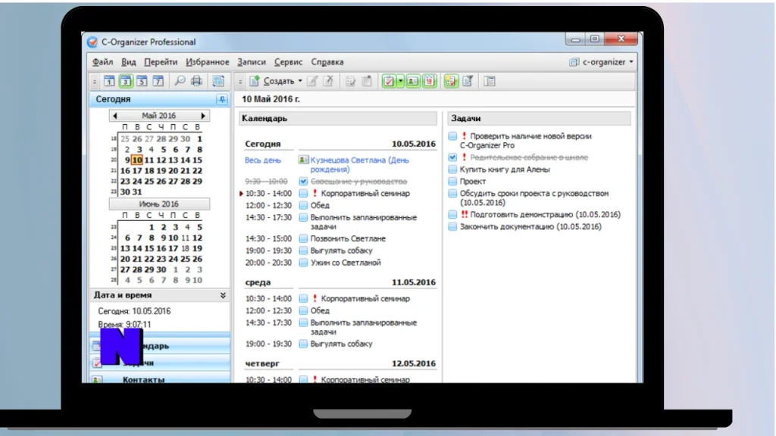
Task: Click the edit entry pencil icon
Action: [312, 81]
